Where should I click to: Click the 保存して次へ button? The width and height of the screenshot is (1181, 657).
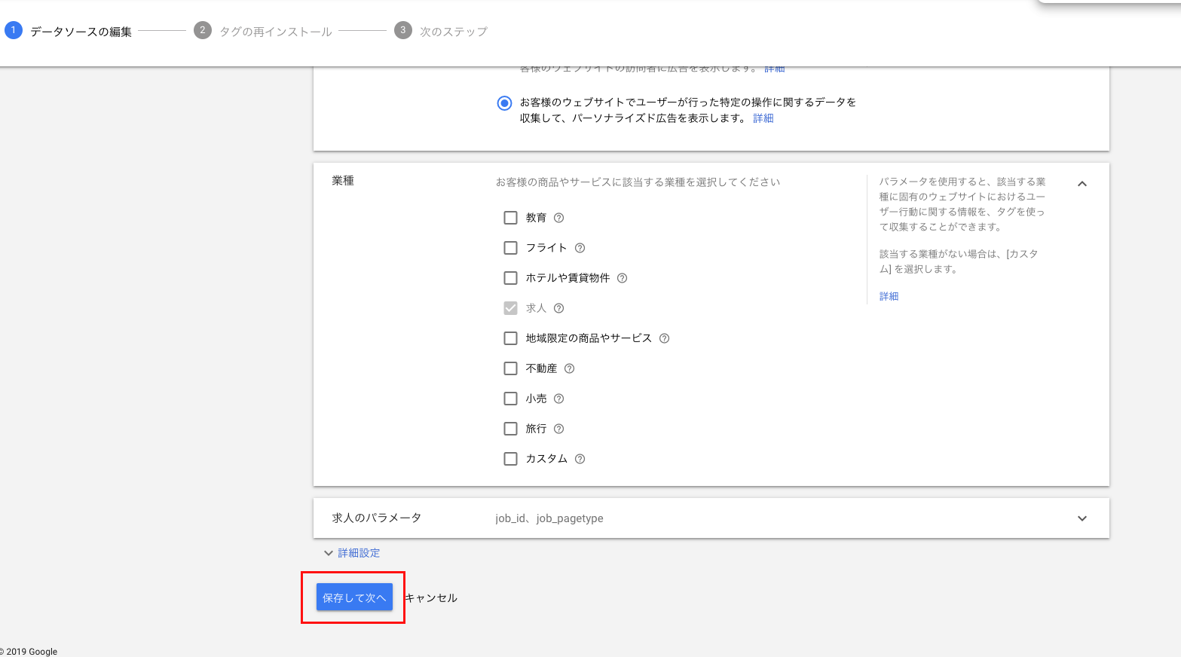[354, 597]
